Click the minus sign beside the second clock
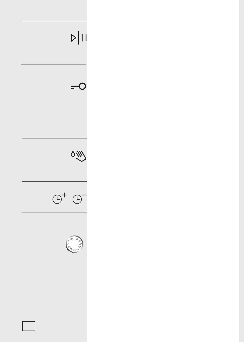This screenshot has width=244, height=342. point(85,195)
